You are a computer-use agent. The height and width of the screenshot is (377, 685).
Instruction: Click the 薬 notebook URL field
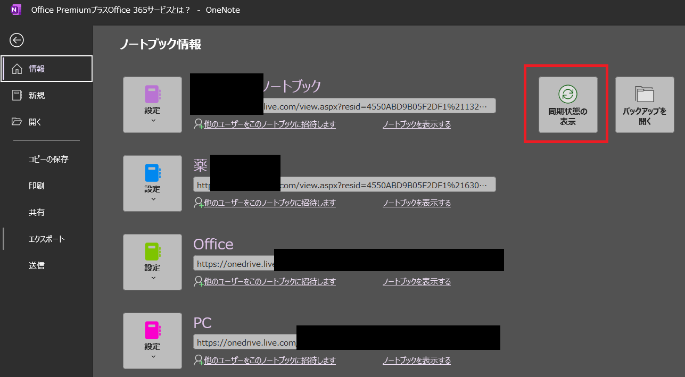pyautogui.click(x=344, y=185)
